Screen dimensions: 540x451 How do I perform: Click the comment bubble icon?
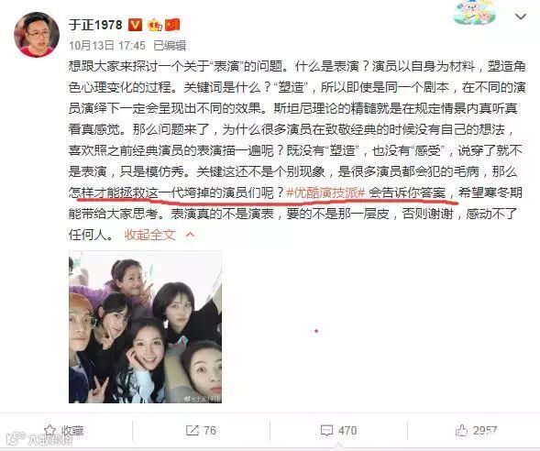pyautogui.click(x=326, y=430)
